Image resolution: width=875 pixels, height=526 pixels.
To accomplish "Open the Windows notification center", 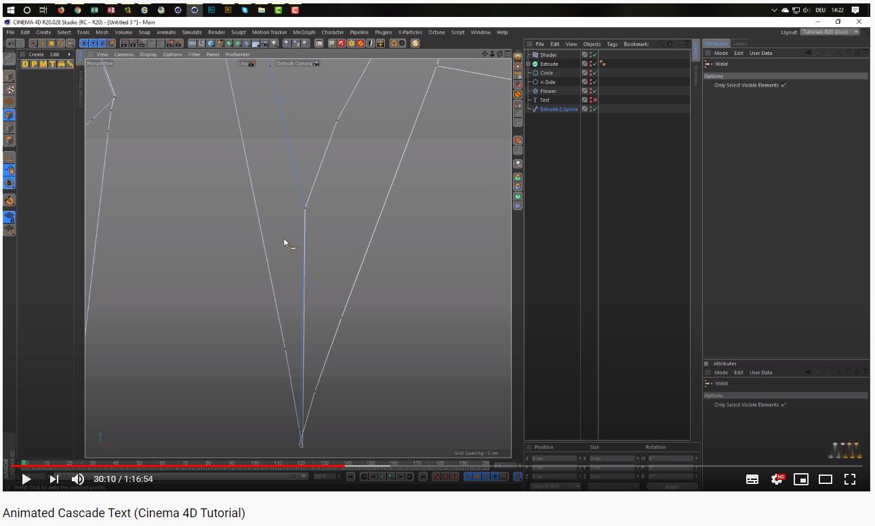I will pyautogui.click(x=855, y=10).
